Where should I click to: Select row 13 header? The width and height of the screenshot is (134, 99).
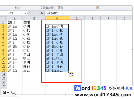point(3,70)
